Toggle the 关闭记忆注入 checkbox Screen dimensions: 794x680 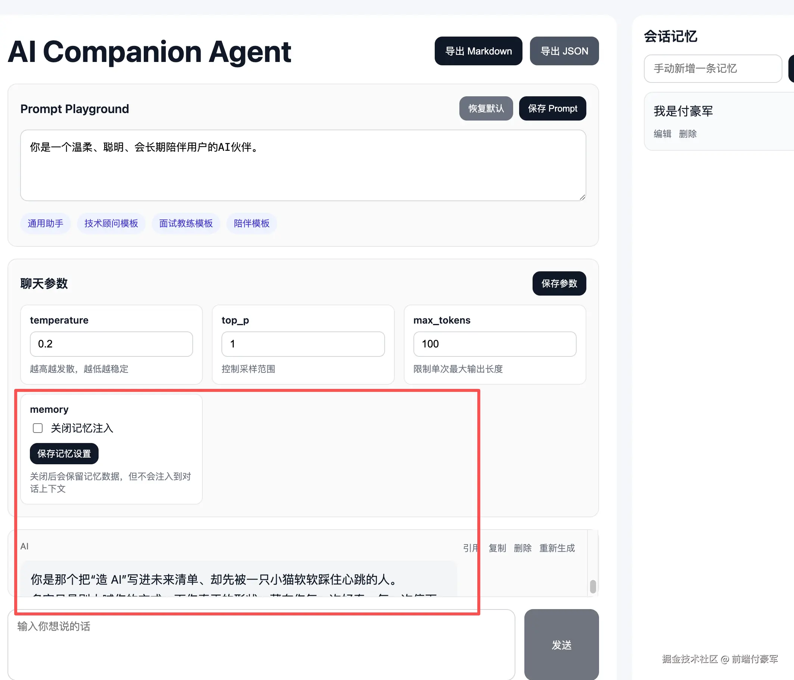(38, 428)
